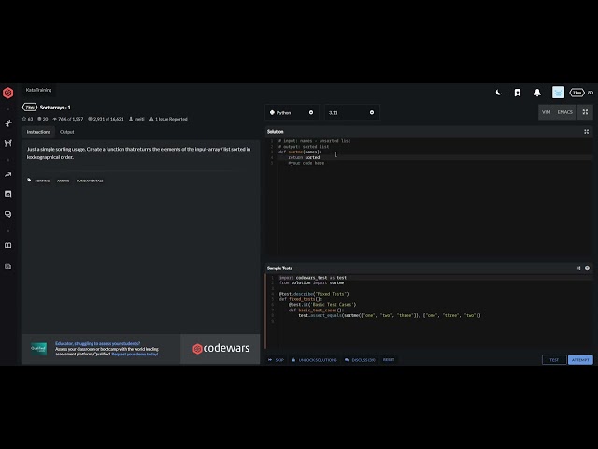Submit solution with ATTEMPT button
Viewport: 598px width, 449px height.
pos(580,360)
